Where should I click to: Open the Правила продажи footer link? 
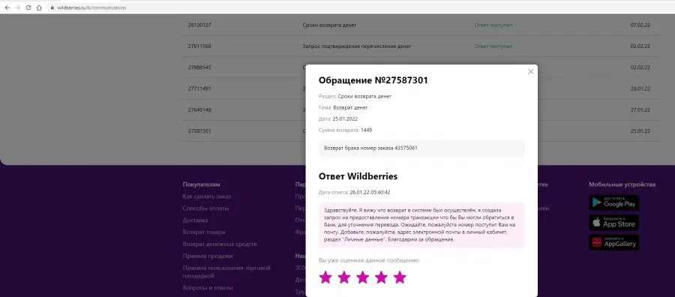208,256
